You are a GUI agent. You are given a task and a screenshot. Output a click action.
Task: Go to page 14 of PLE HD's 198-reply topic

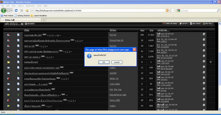click(58, 35)
